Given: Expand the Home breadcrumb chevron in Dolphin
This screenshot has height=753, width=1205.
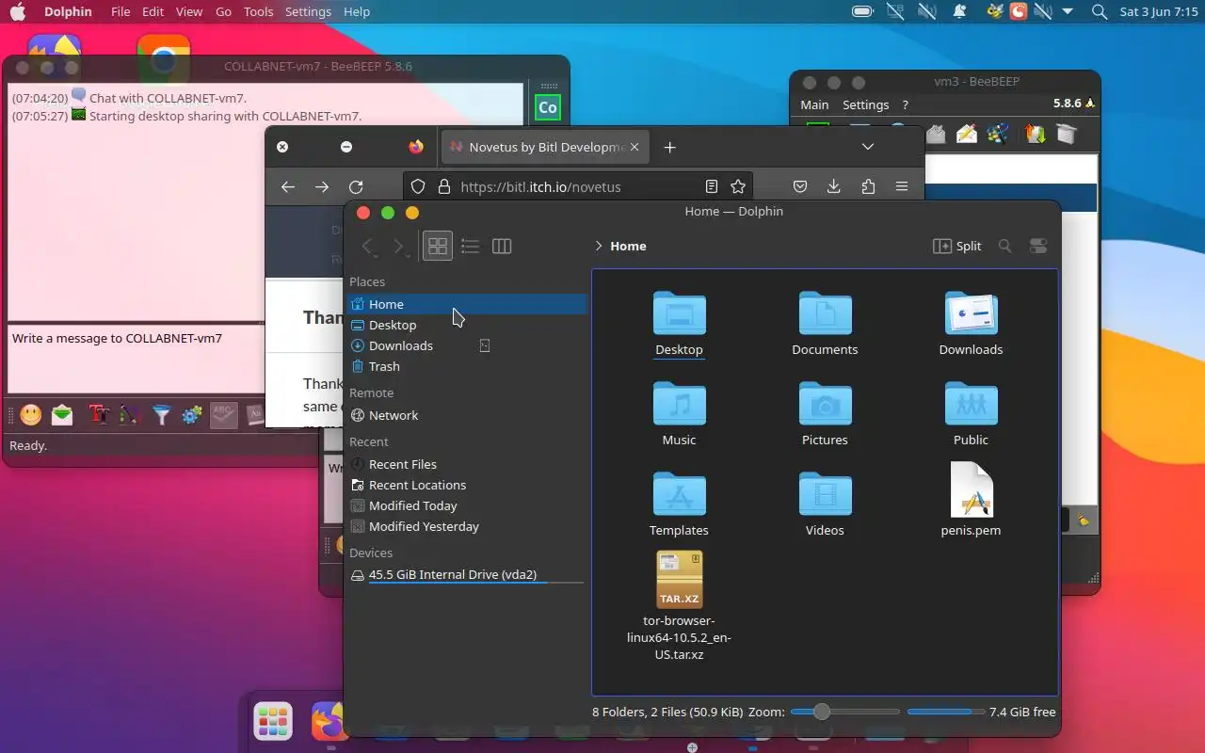Looking at the screenshot, I should [599, 246].
